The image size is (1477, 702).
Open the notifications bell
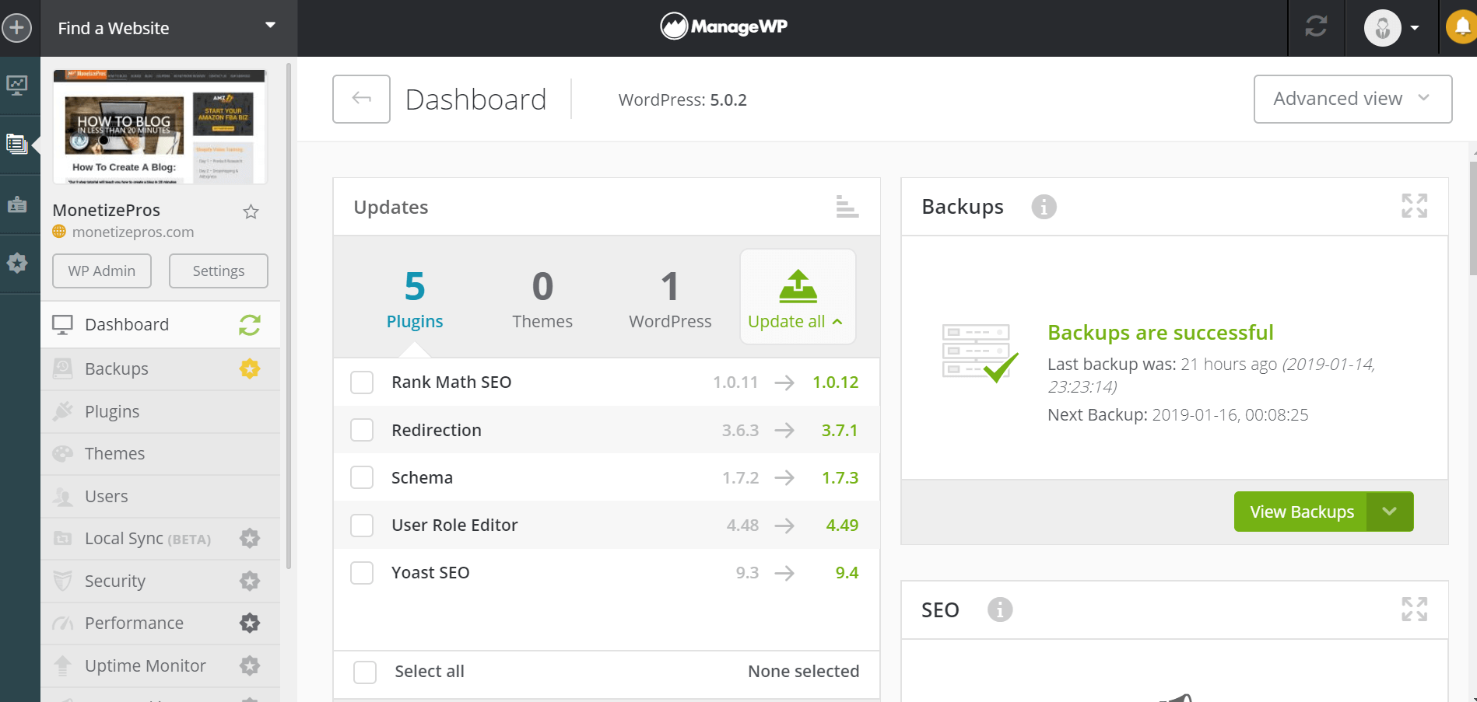[1461, 27]
